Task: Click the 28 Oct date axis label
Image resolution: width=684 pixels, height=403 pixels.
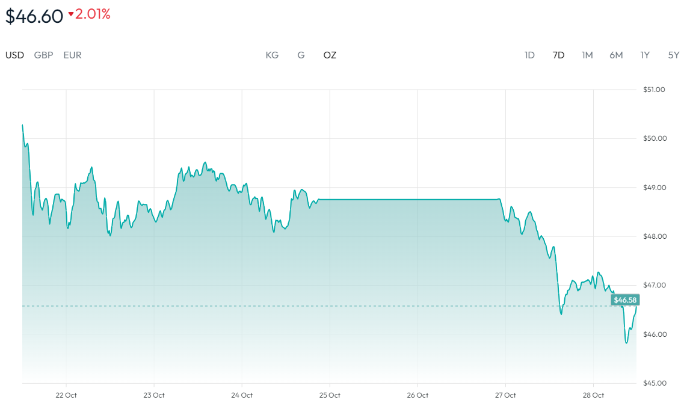Action: (x=593, y=395)
